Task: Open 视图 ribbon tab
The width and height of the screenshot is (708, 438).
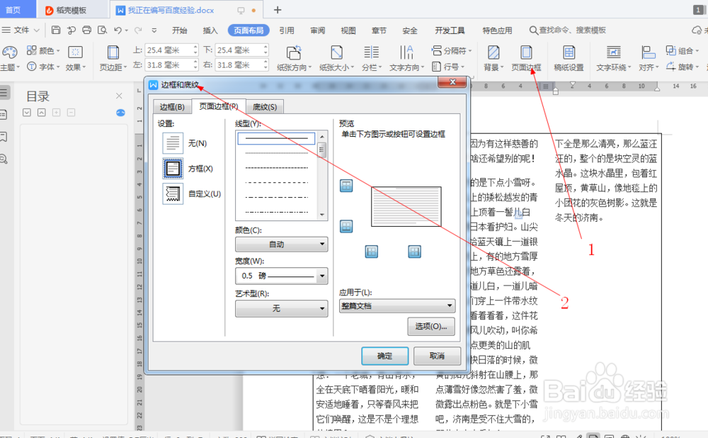Action: point(348,30)
